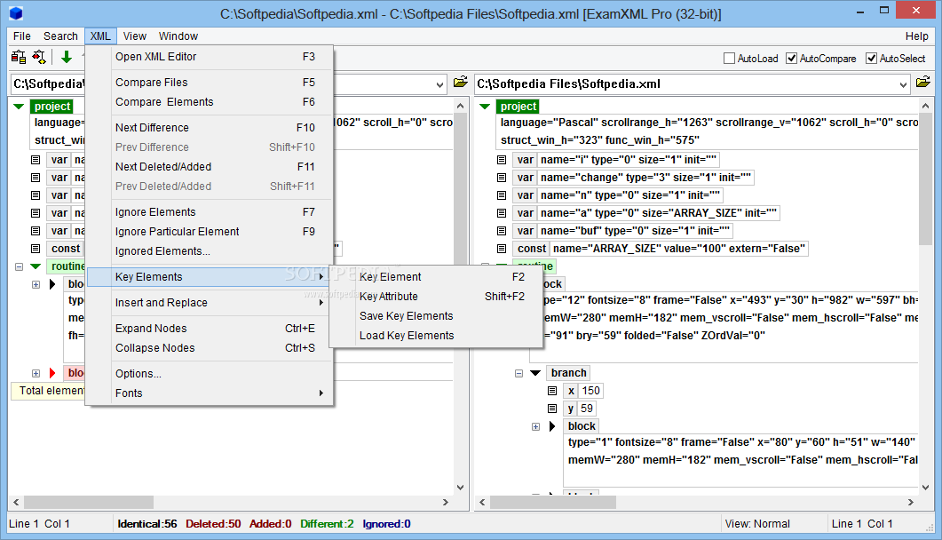The height and width of the screenshot is (540, 942).
Task: Click node icon beside const ARRAY_SIZE row
Action: coord(502,249)
